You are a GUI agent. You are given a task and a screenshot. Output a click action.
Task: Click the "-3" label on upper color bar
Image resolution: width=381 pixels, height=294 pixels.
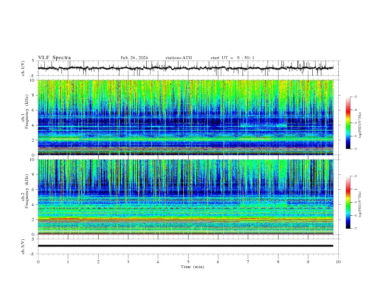[x=355, y=97]
